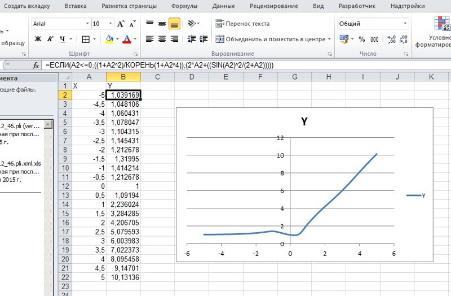
Task: Toggle italic formatting (К)
Action: 50,39
